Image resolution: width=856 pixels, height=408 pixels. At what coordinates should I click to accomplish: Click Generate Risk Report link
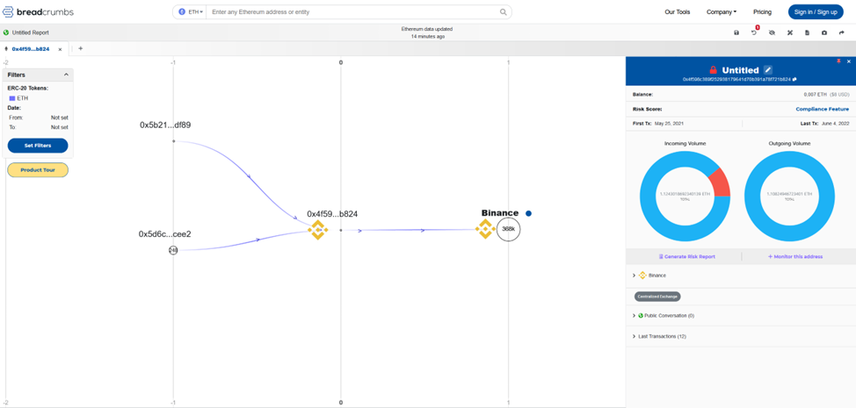point(687,256)
